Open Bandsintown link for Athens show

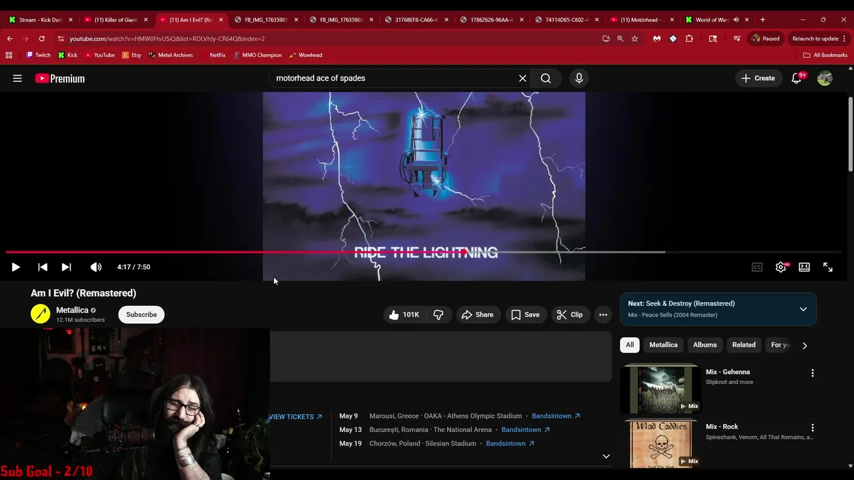[x=556, y=416]
